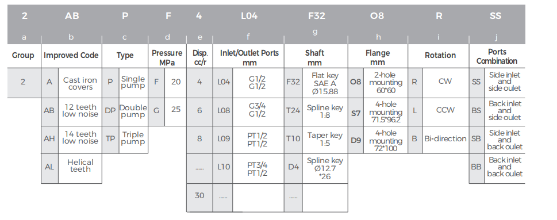
Task: Click the F32 flat key shaft code
Action: [x=293, y=82]
